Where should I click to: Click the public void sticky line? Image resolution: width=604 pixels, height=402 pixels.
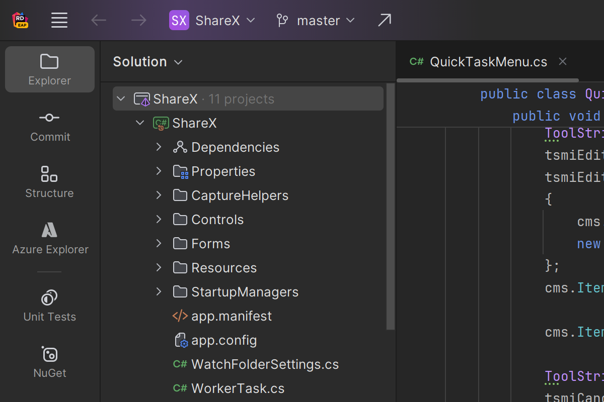tap(558, 116)
